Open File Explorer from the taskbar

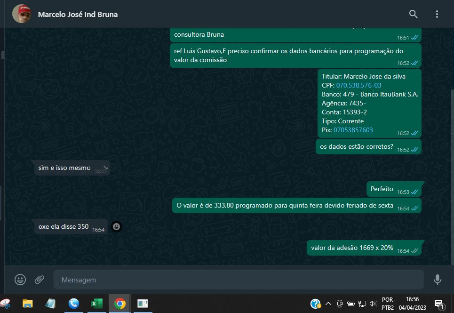28,304
